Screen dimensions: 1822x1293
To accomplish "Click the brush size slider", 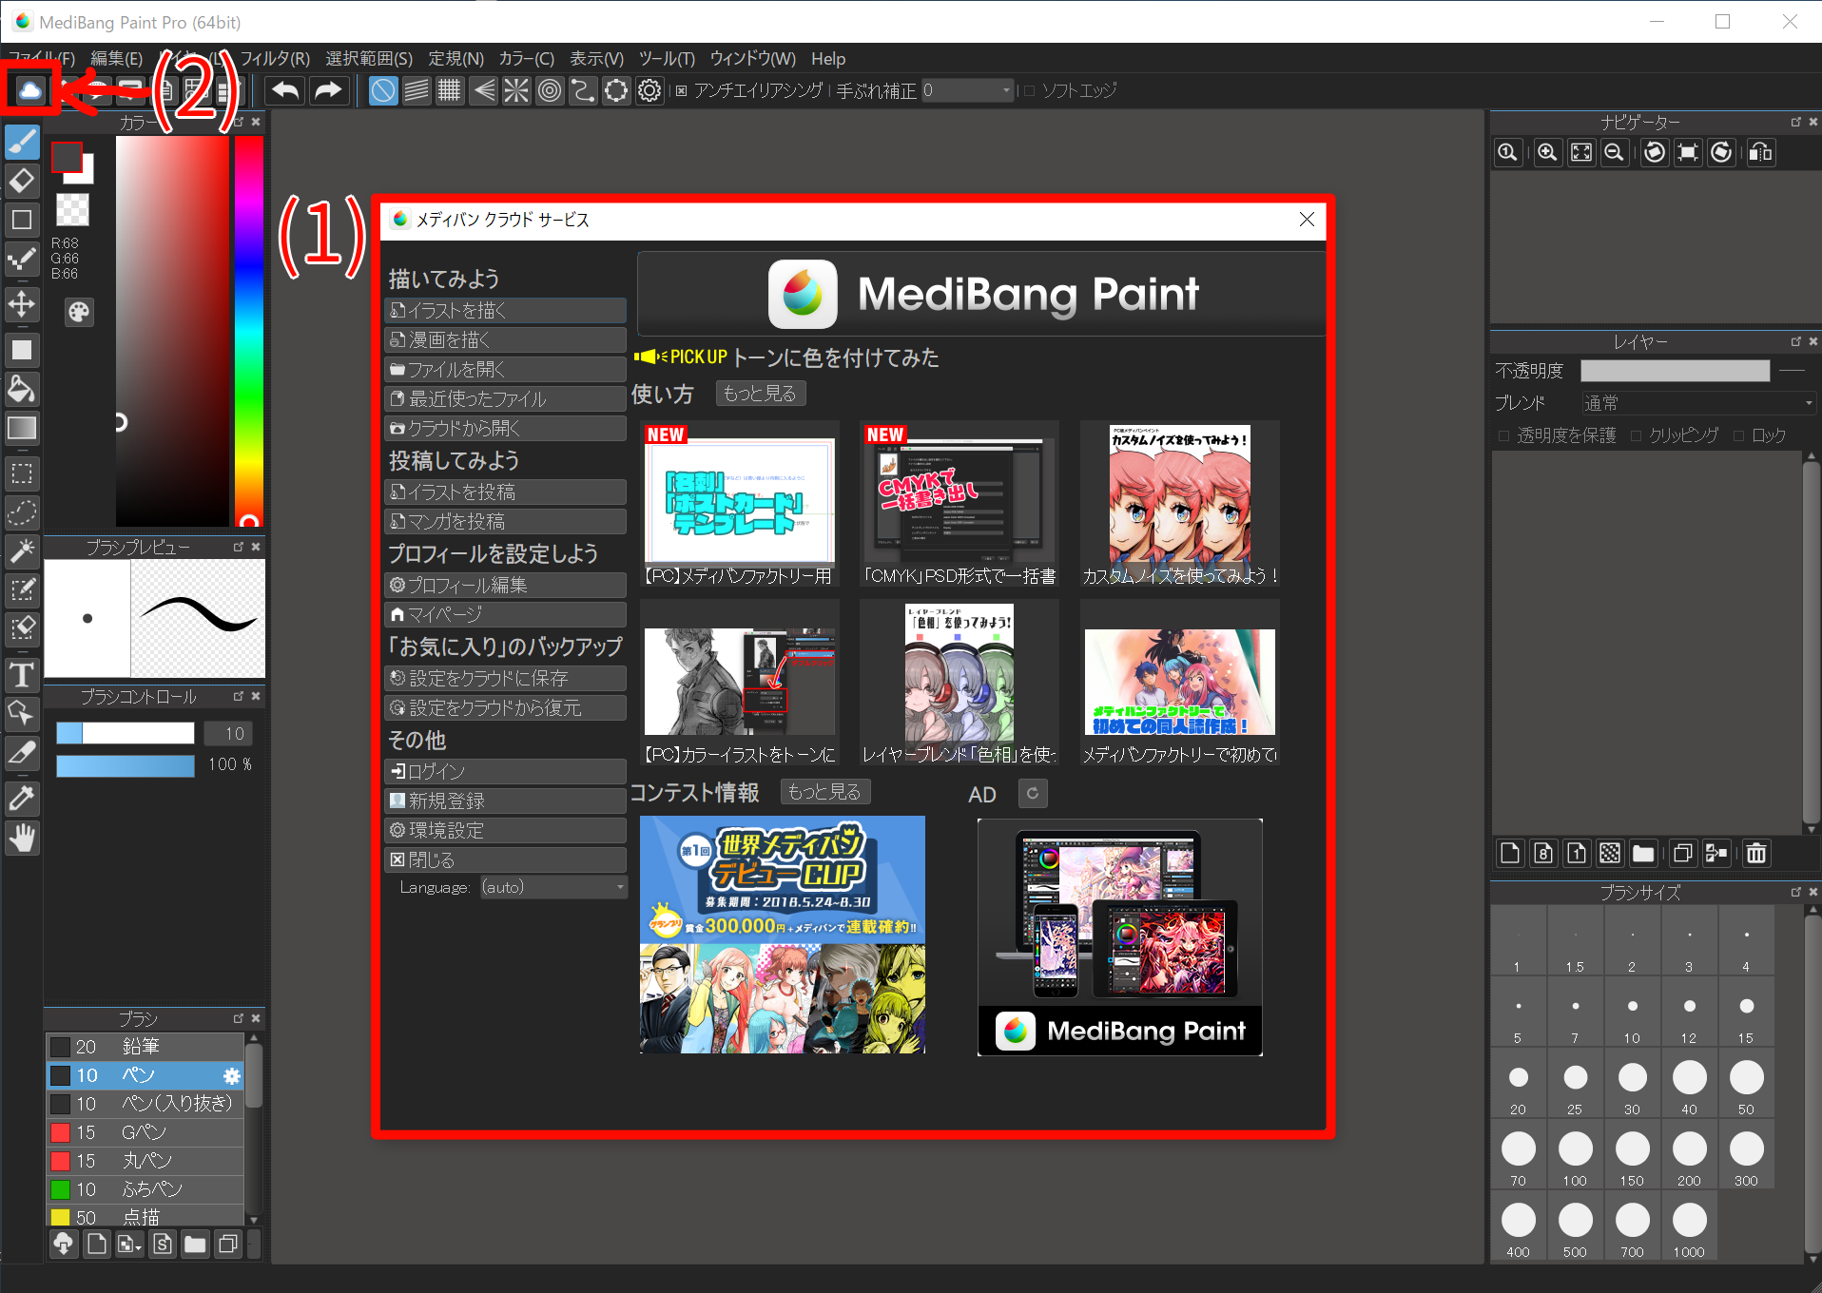I will click(x=125, y=733).
